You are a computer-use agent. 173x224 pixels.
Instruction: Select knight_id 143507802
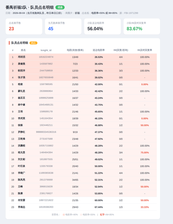46,64
